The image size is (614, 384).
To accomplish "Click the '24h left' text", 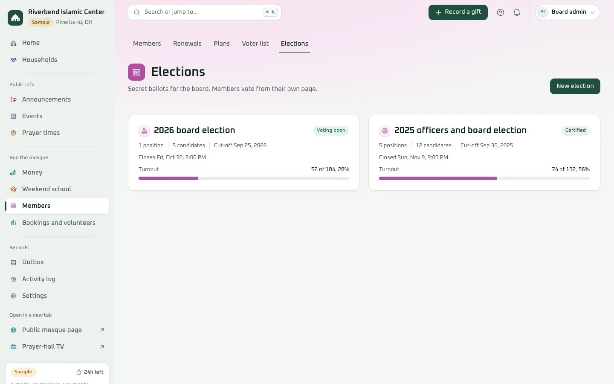I will pos(94,372).
